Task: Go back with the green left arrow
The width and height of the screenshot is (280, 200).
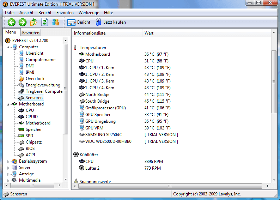Action: (12, 22)
